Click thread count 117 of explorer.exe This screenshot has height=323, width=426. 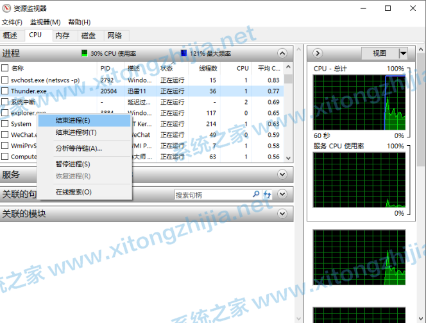(211, 113)
